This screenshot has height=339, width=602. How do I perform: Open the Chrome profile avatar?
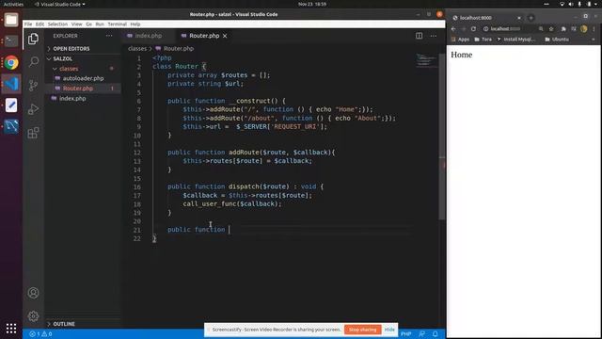[x=584, y=29]
